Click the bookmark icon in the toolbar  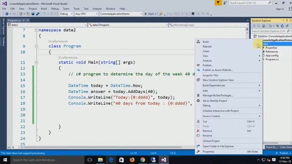click(x=193, y=14)
